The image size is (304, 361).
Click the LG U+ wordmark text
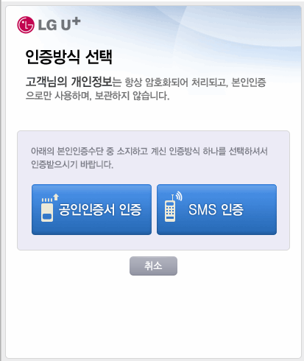pyautogui.click(x=59, y=24)
